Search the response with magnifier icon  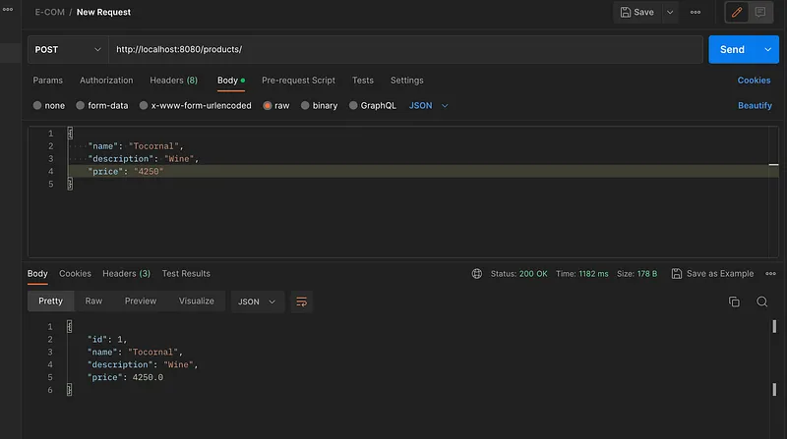[x=761, y=302]
